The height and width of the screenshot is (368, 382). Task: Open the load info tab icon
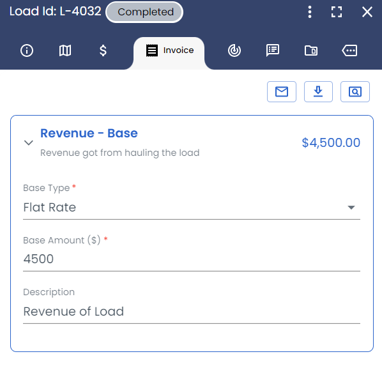point(27,50)
